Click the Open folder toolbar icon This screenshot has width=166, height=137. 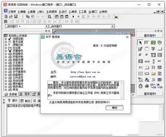[11, 17]
